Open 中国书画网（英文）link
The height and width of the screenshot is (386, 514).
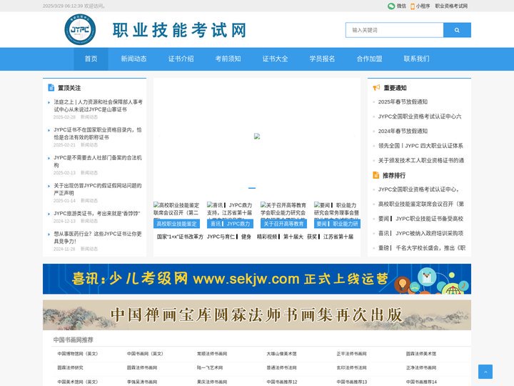point(145,354)
